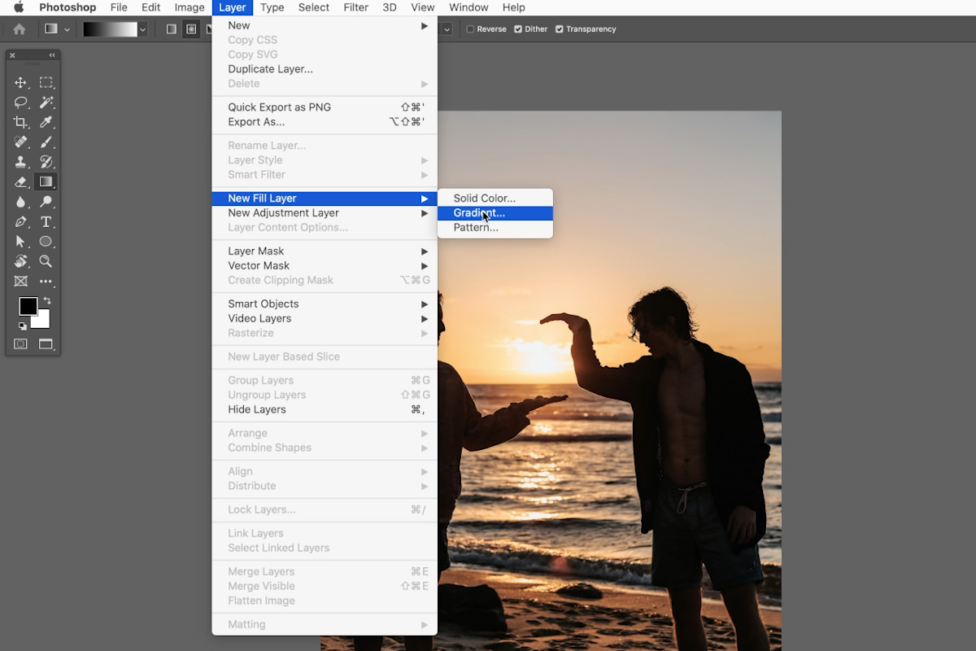Select the Horizontal Type tool

pyautogui.click(x=46, y=221)
